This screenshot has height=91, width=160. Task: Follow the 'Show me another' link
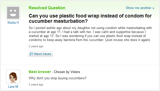coord(139,8)
